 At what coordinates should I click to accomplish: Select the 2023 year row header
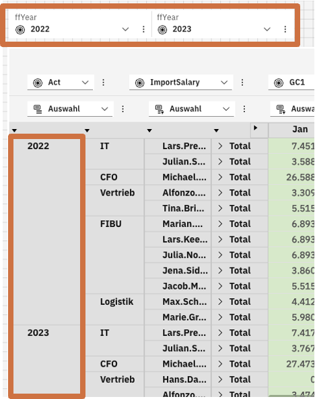click(38, 333)
